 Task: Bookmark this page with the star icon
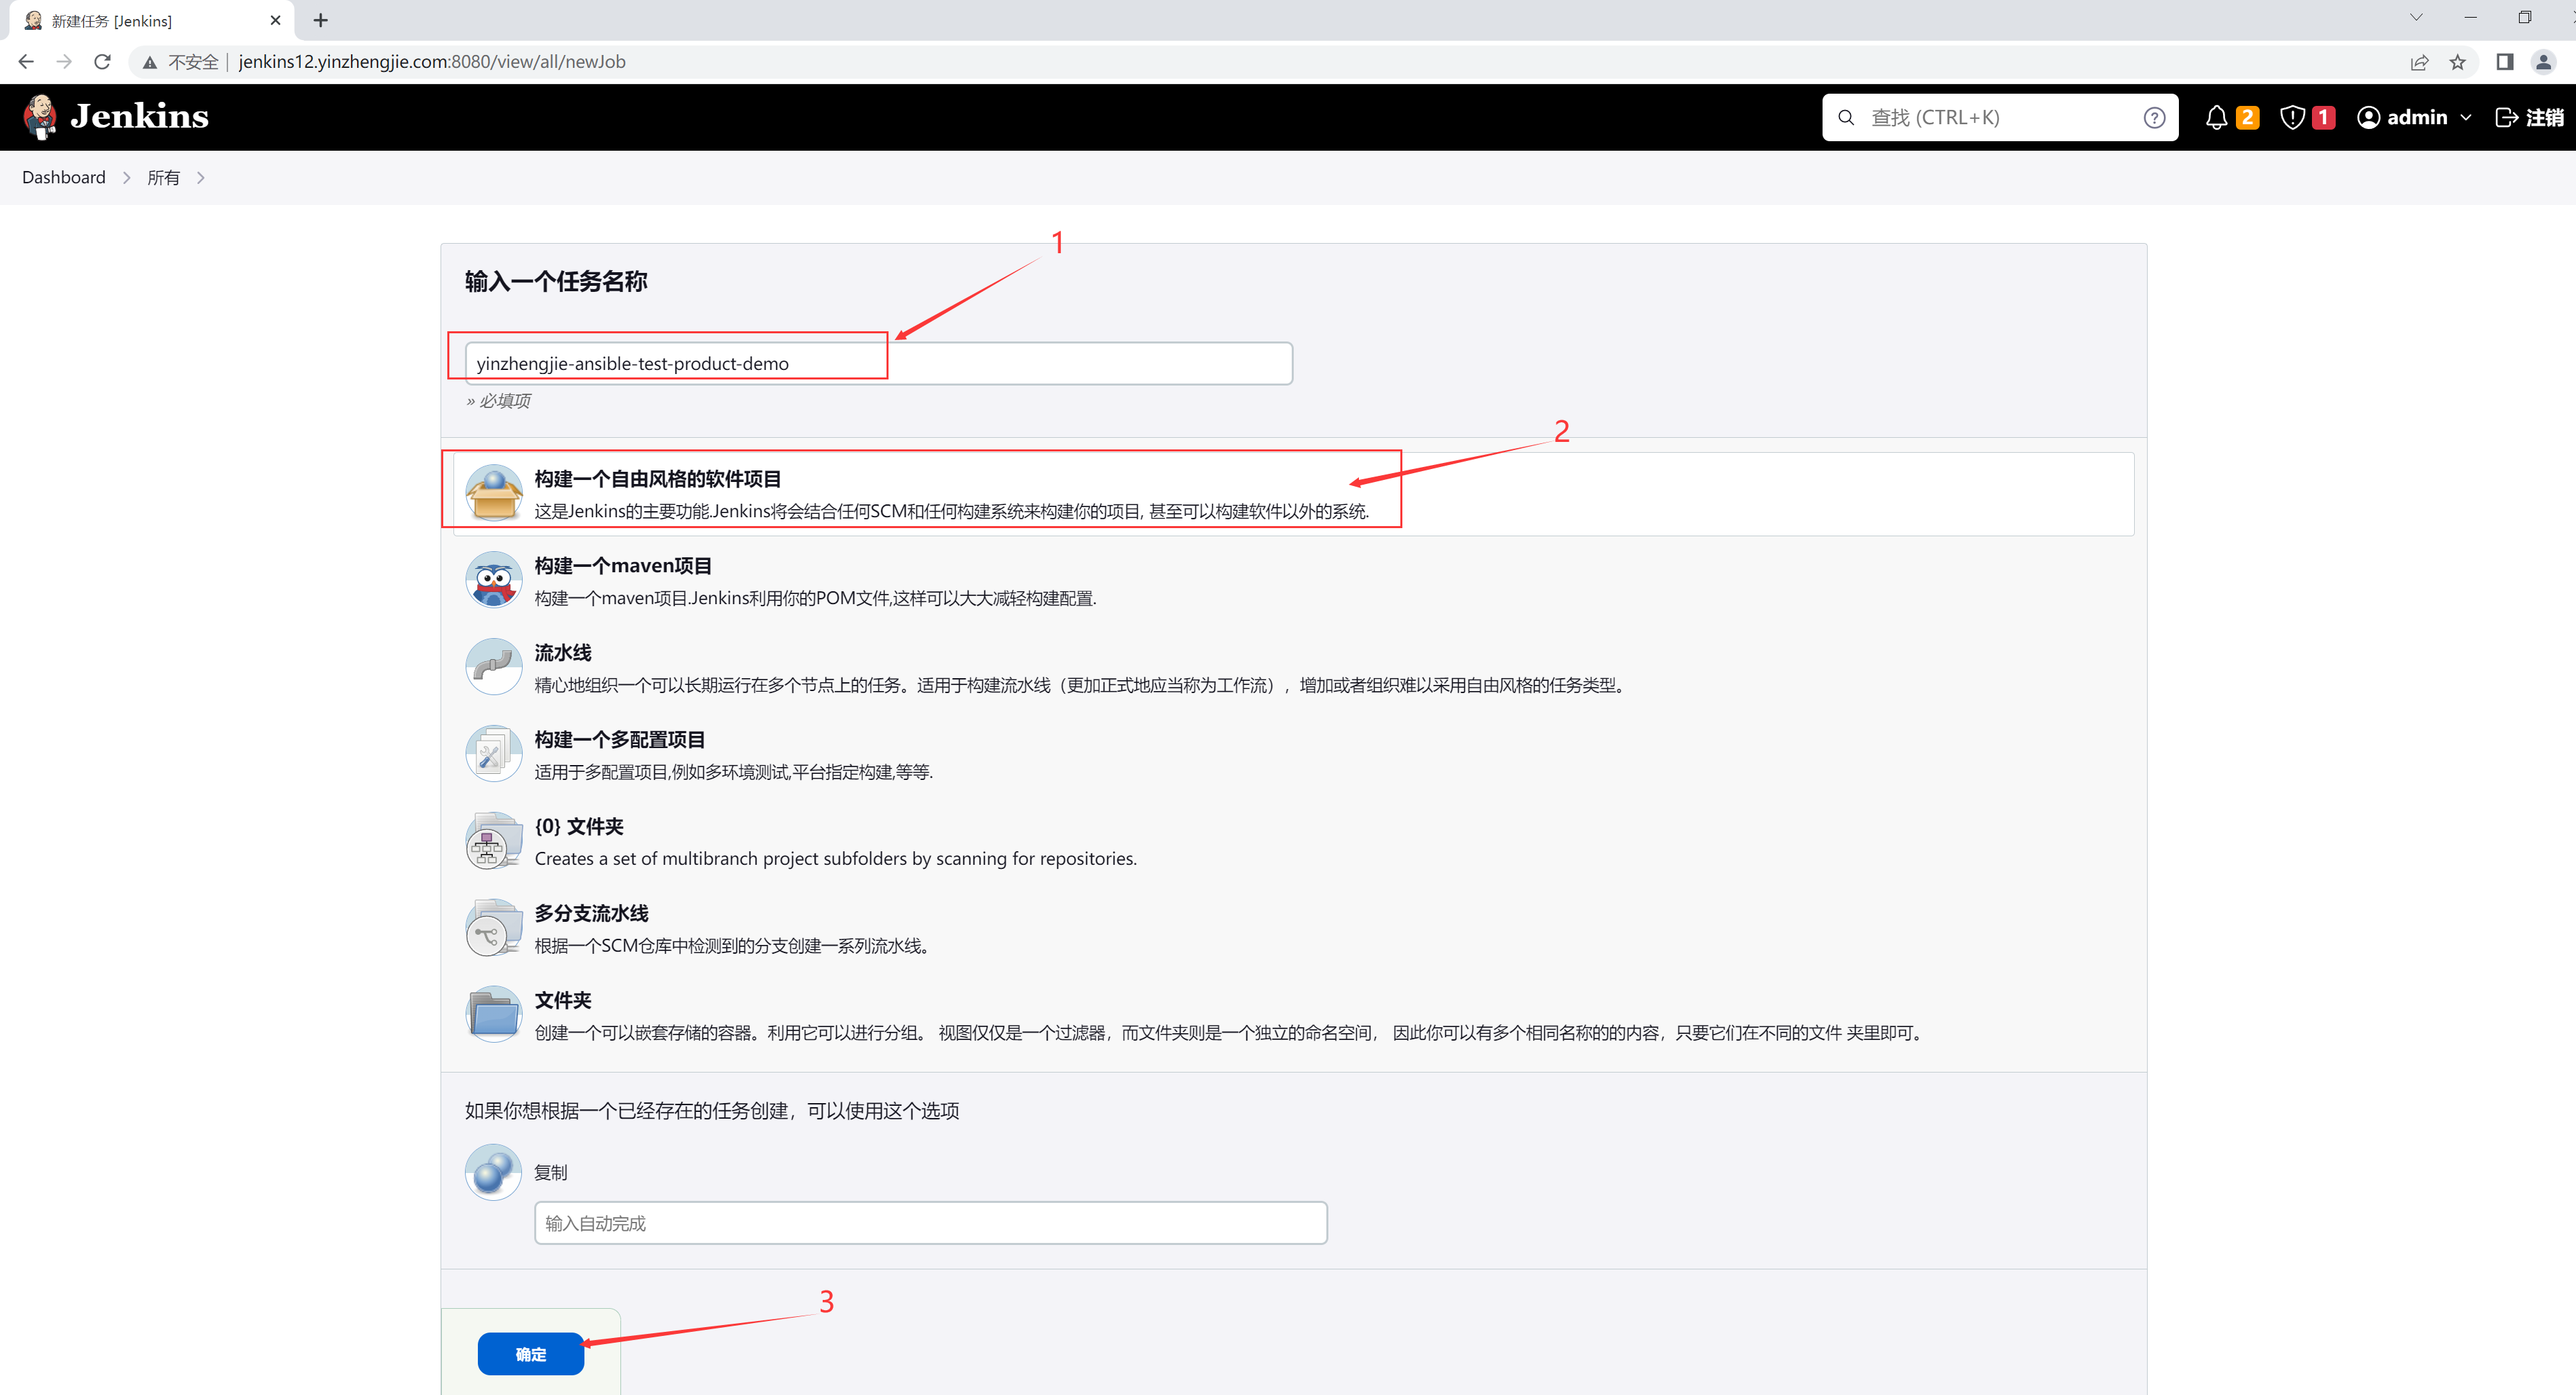2457,62
